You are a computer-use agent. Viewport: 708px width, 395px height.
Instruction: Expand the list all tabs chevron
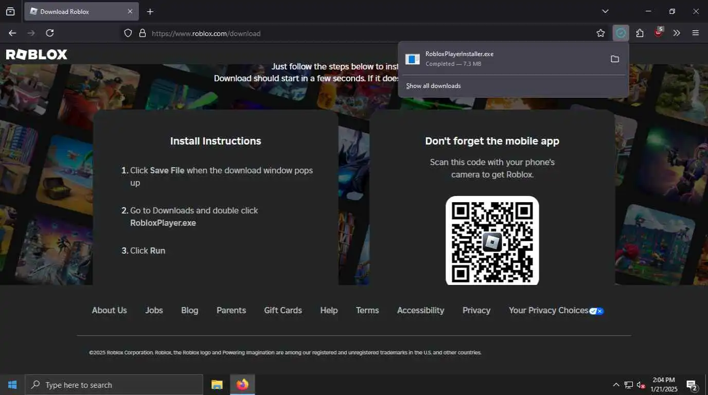605,11
